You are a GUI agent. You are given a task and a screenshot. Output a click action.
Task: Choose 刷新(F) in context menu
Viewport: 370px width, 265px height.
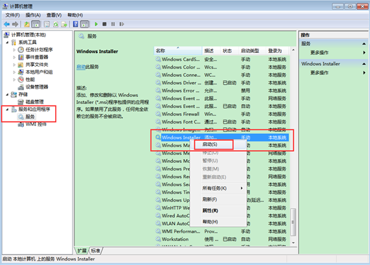(x=218, y=200)
